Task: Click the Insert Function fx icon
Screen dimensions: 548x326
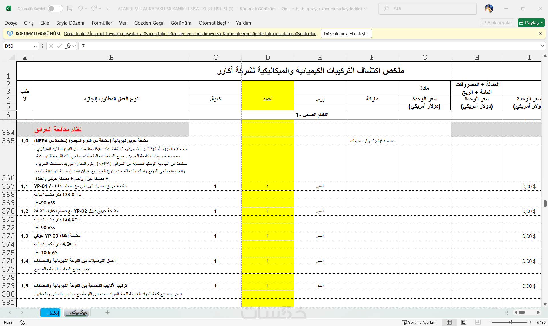Action: [x=68, y=46]
